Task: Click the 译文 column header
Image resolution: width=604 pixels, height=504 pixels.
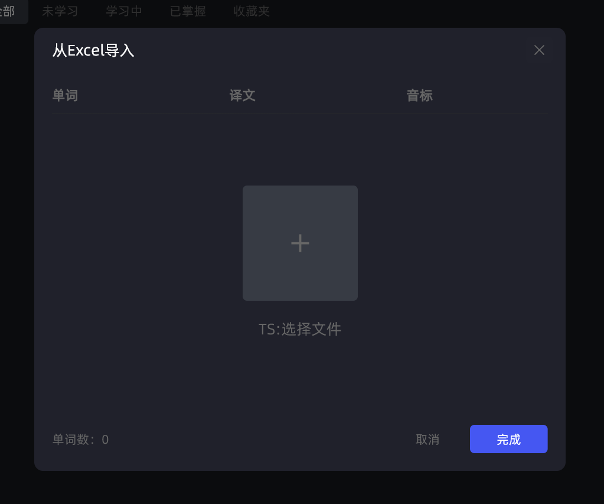Action: coord(242,95)
